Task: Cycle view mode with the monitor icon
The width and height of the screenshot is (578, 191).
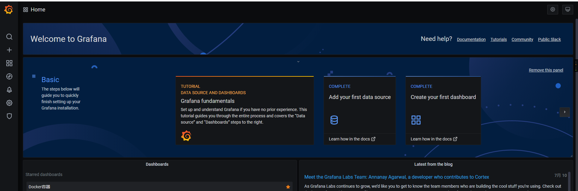Action: [568, 9]
